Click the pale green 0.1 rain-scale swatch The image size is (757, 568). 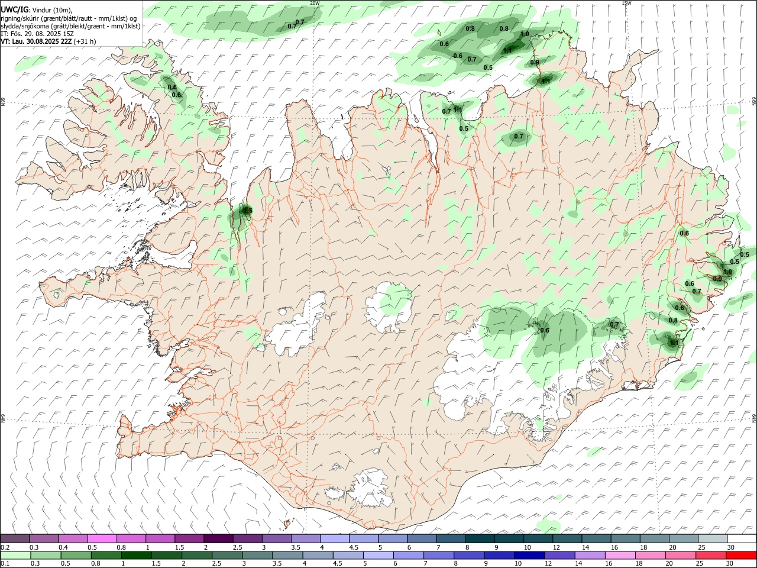click(x=15, y=556)
